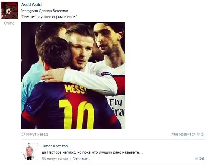The height and width of the screenshot is (165, 211).
Task: Click the heart icon beside Мне нравится
Action: coord(198,134)
